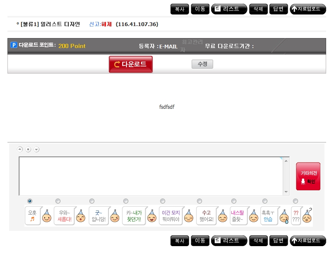334x254 pixels.
Task: Open the top 리스트 (list) button
Action: 229,9
